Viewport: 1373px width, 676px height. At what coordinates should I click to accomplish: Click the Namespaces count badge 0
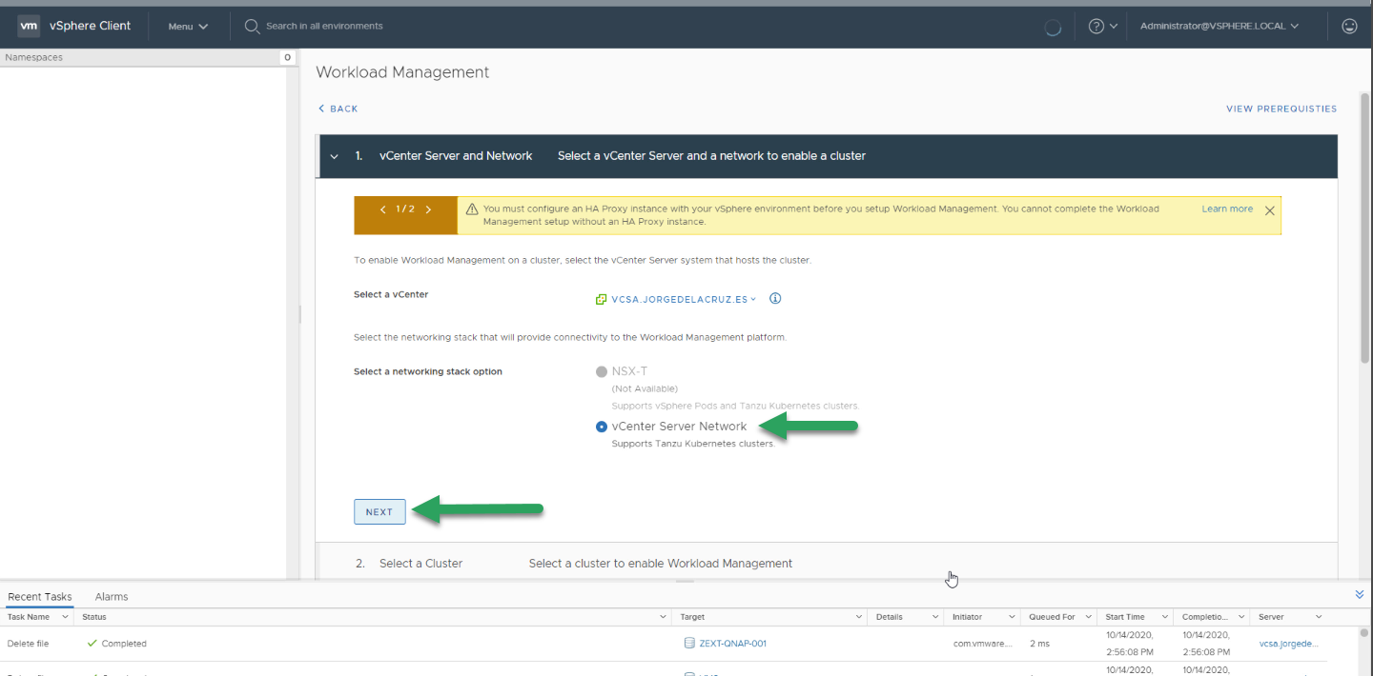pyautogui.click(x=287, y=58)
